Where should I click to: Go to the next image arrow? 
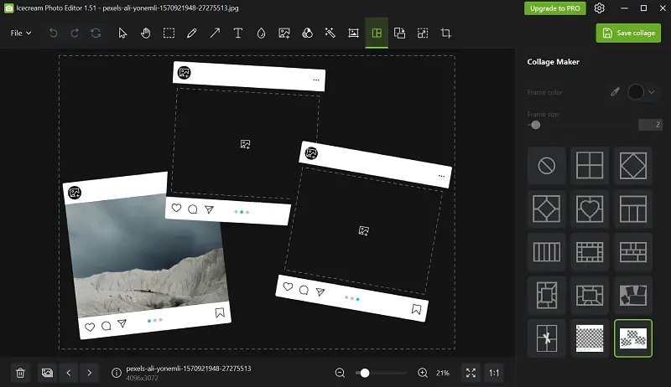point(89,373)
